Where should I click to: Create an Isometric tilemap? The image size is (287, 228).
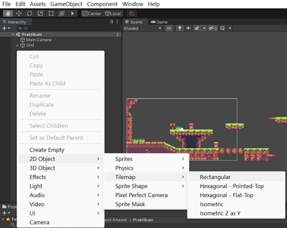[236, 204]
